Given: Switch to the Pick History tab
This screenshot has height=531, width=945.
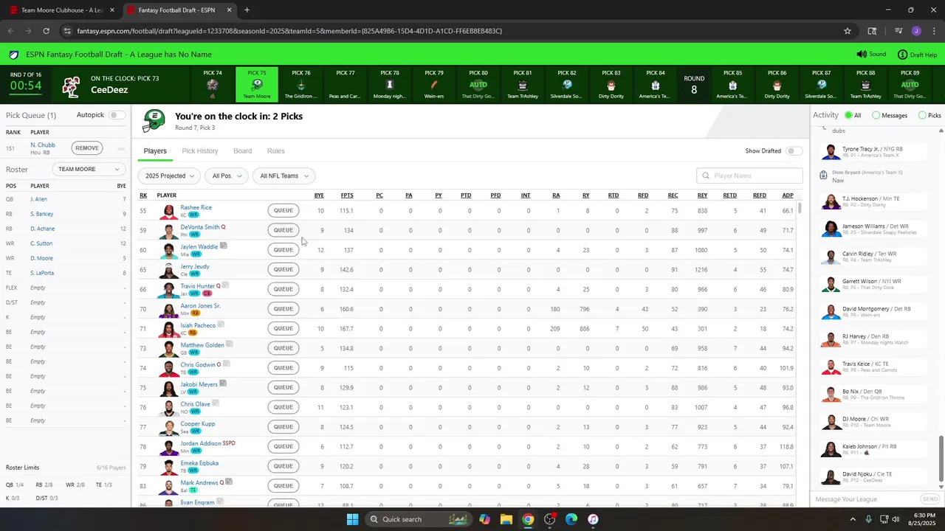Looking at the screenshot, I should coord(200,151).
